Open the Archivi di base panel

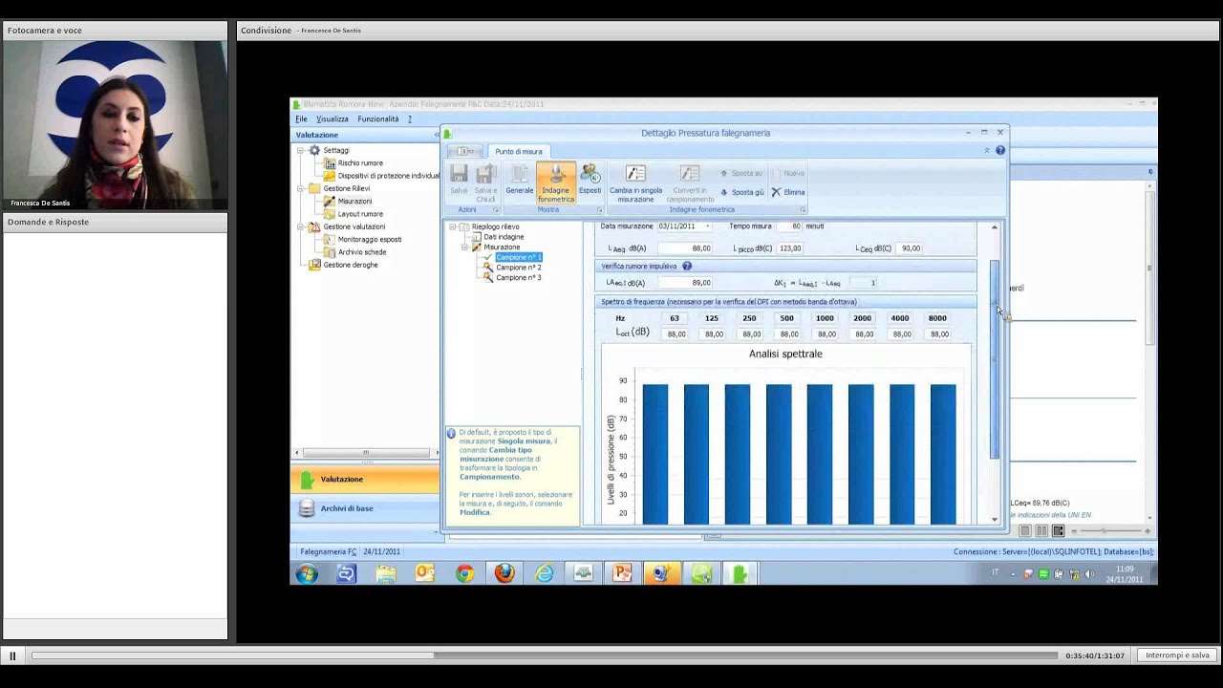347,508
